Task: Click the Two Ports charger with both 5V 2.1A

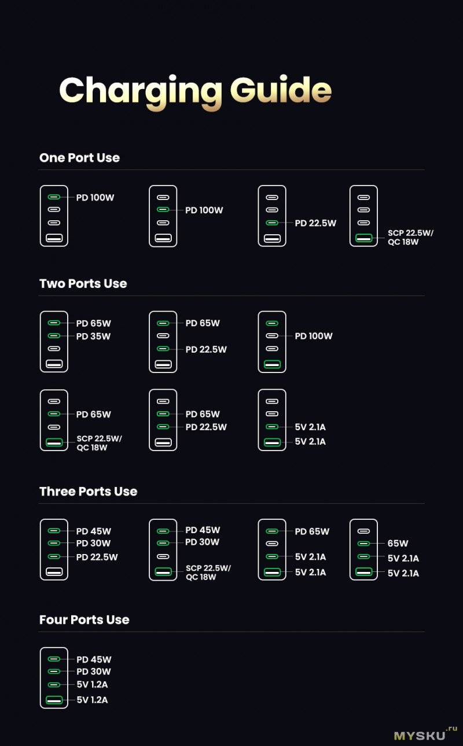Action: 272,420
